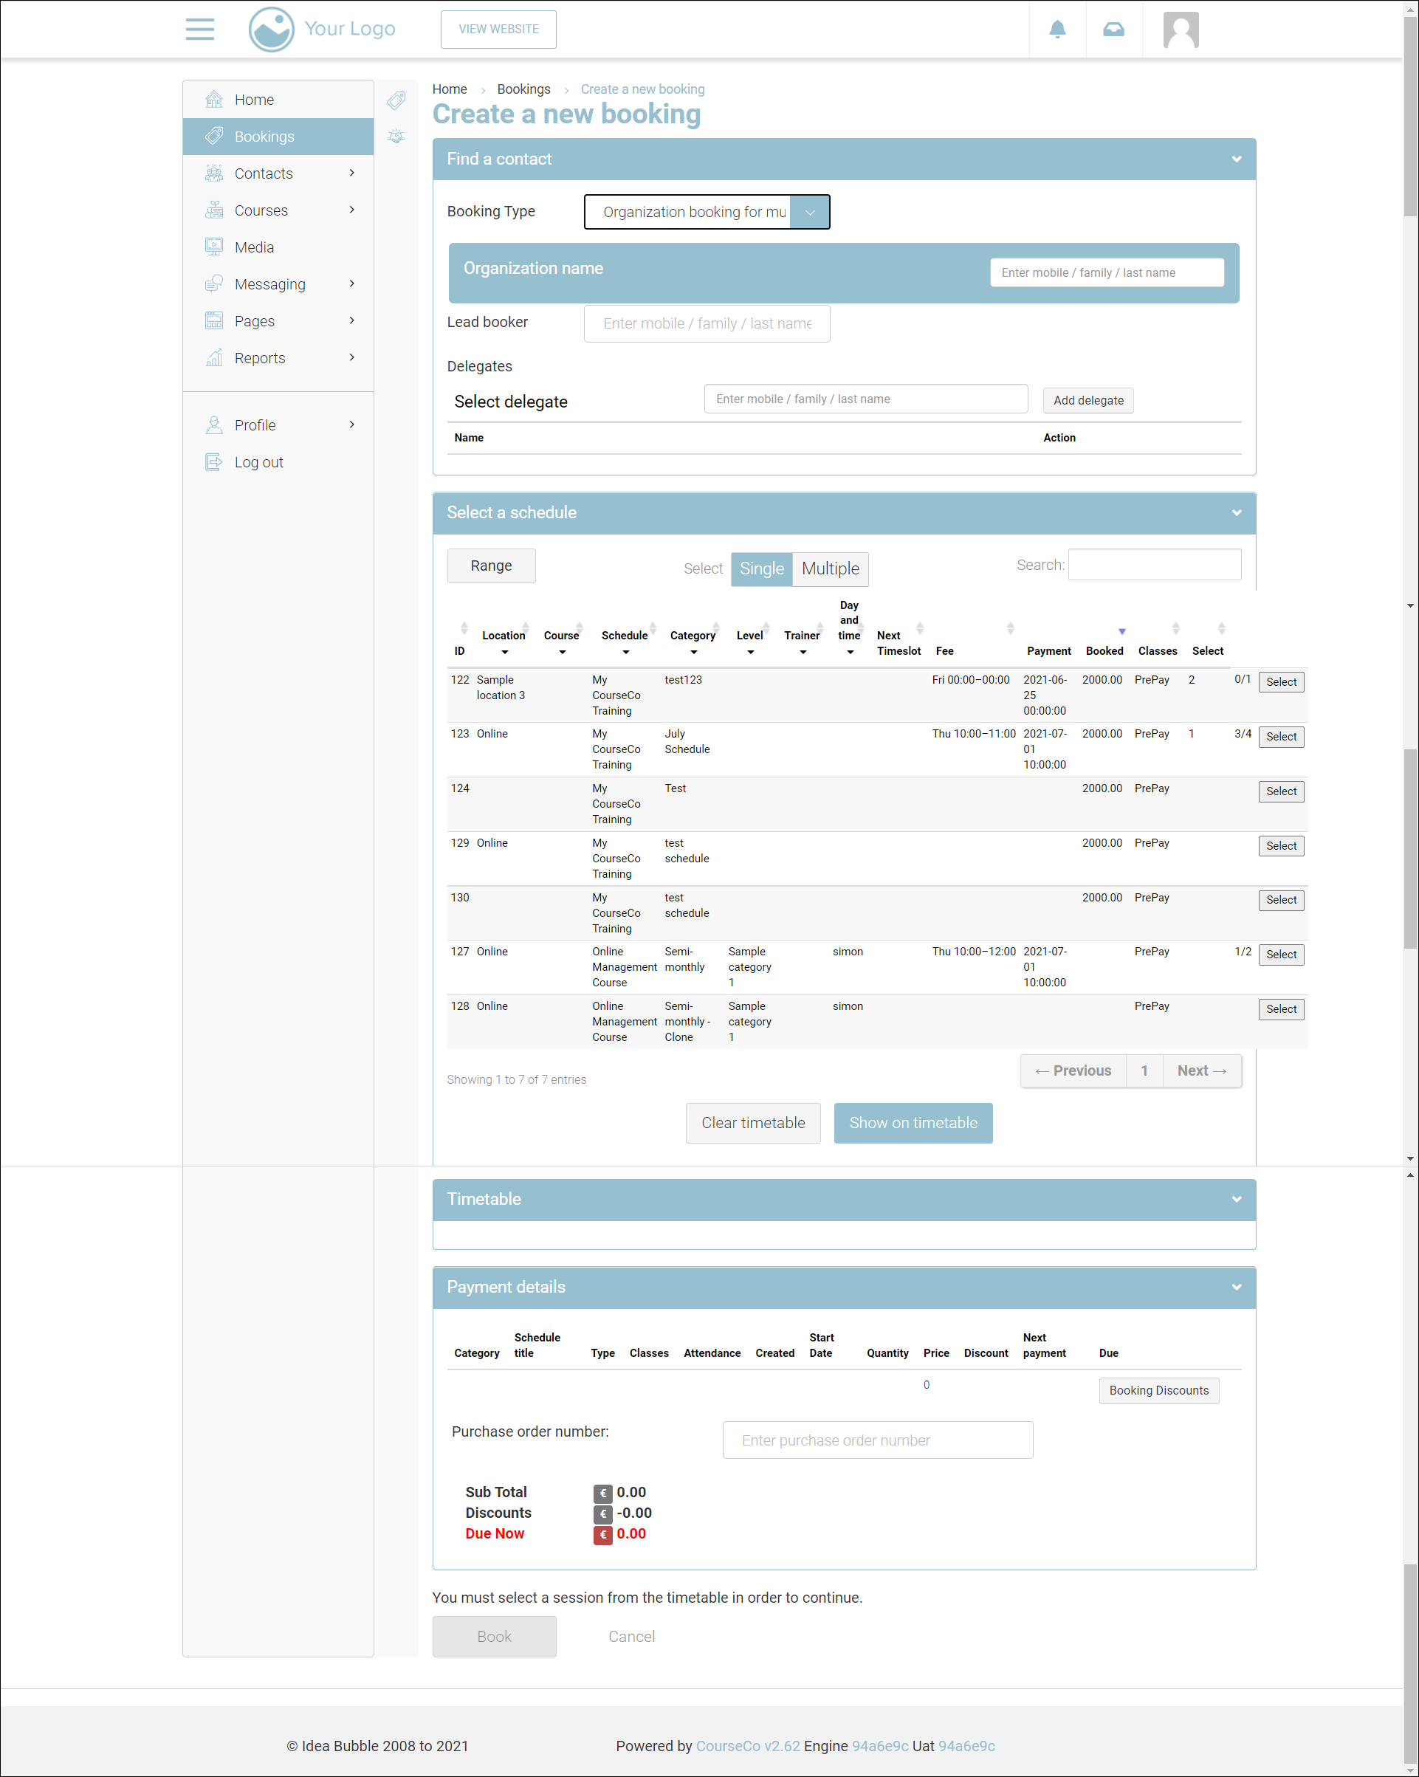Image resolution: width=1419 pixels, height=1777 pixels.
Task: Click the inbox tray icon
Action: point(1113,30)
